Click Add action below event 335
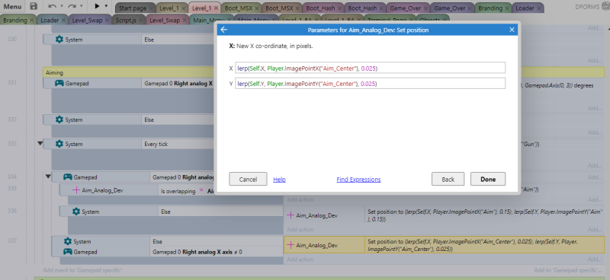The height and width of the screenshot is (280, 610). pyautogui.click(x=300, y=199)
